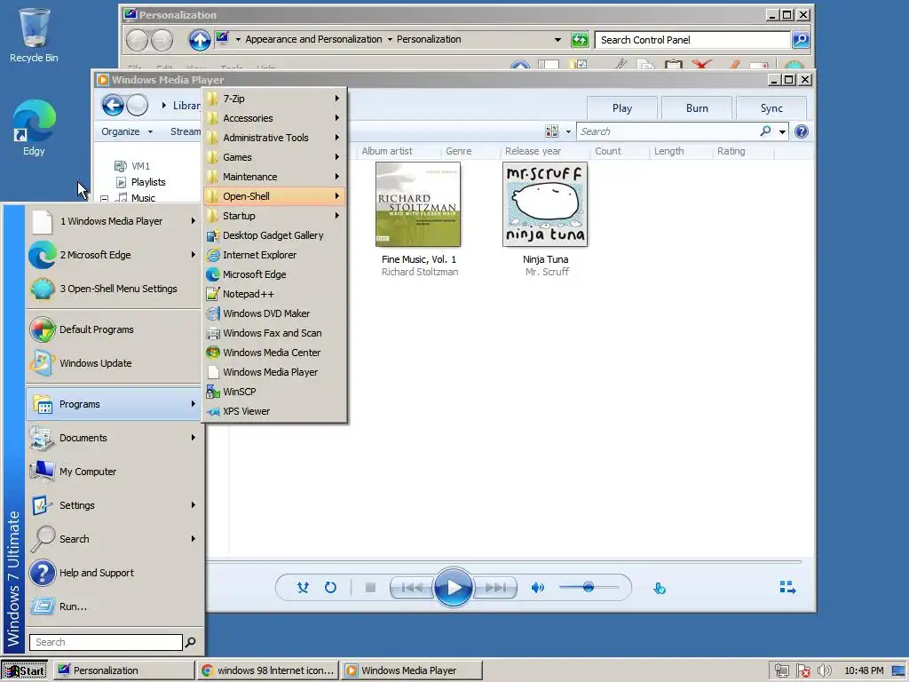
Task: Expand the Startup submenu arrow
Action: (336, 216)
